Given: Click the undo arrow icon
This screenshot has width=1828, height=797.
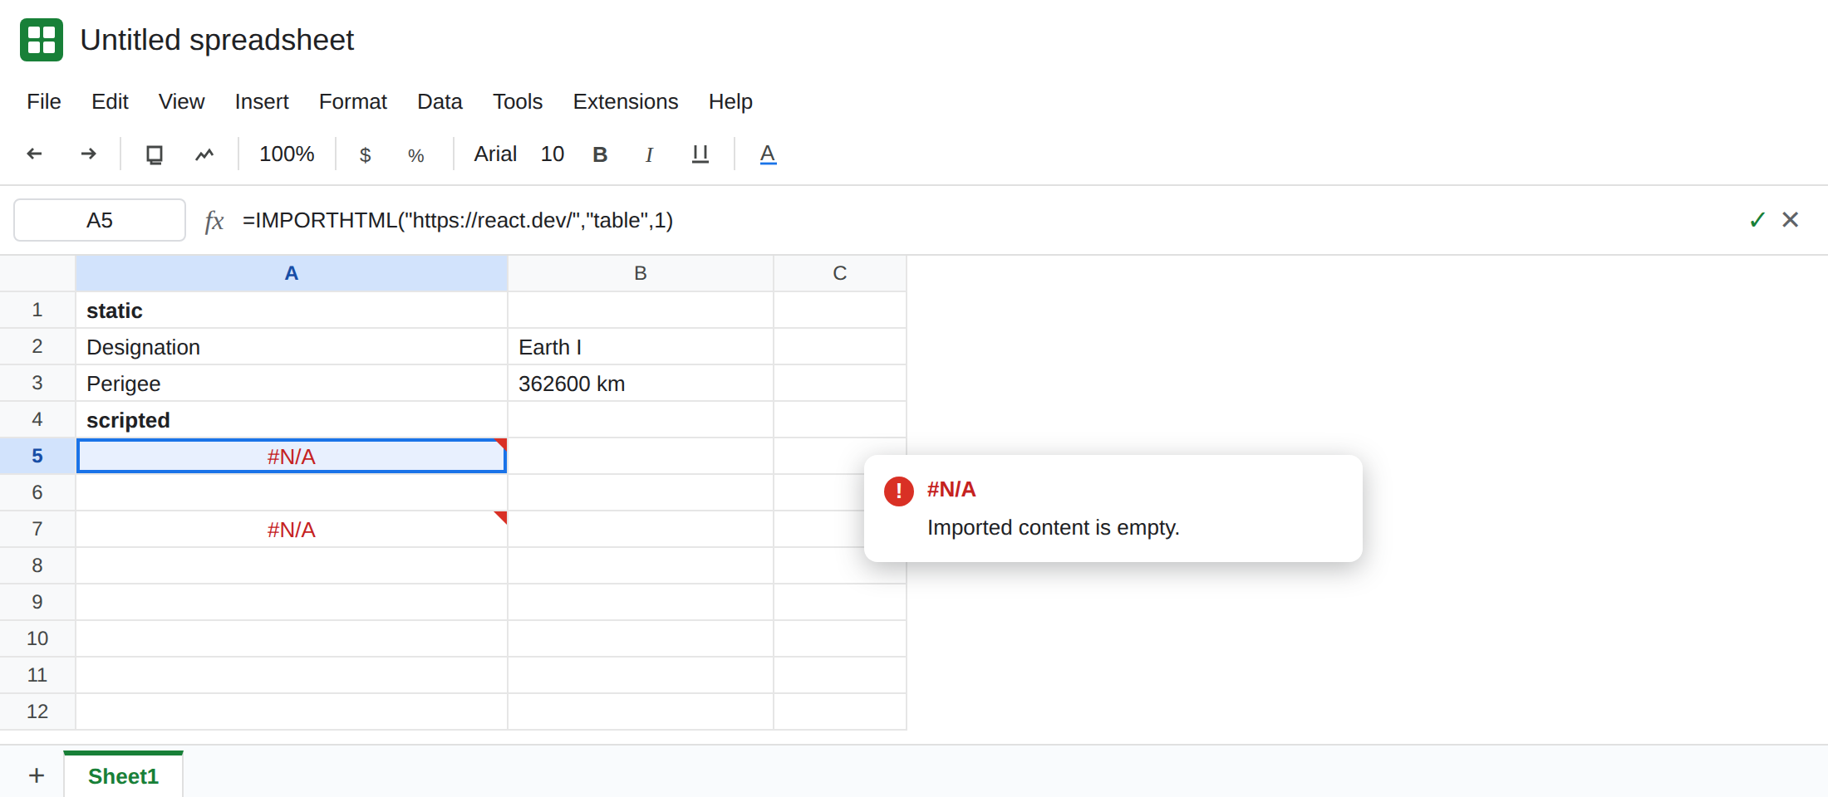Looking at the screenshot, I should [x=34, y=154].
